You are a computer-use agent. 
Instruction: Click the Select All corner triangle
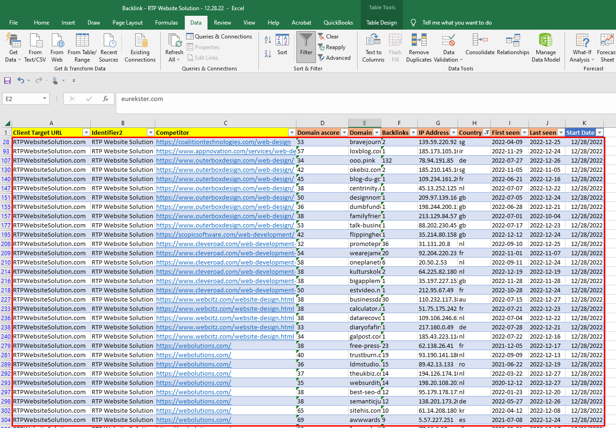click(x=7, y=123)
